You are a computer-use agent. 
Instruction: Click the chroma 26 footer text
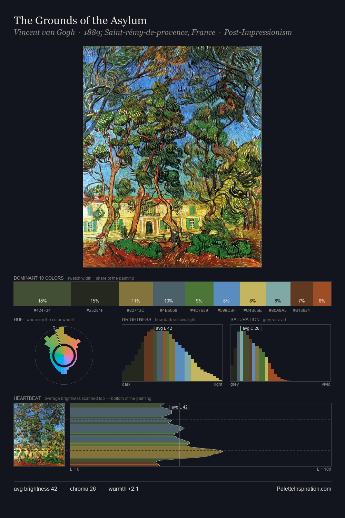pos(83,489)
